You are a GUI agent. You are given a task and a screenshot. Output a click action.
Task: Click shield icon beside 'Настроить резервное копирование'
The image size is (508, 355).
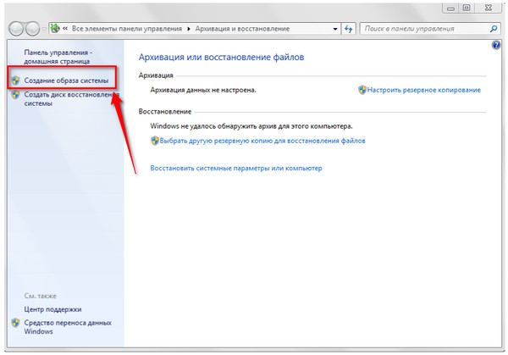pyautogui.click(x=362, y=90)
